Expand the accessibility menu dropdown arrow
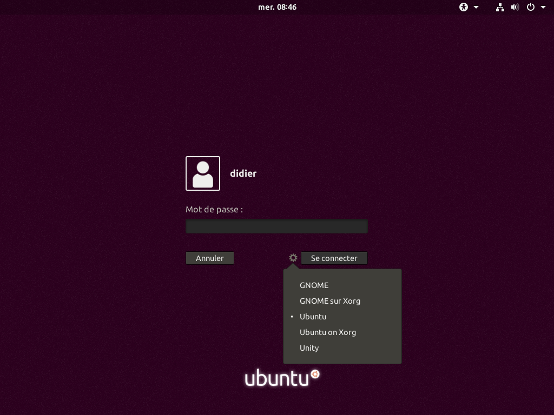Screen dimensions: 554x415 click(476, 7)
